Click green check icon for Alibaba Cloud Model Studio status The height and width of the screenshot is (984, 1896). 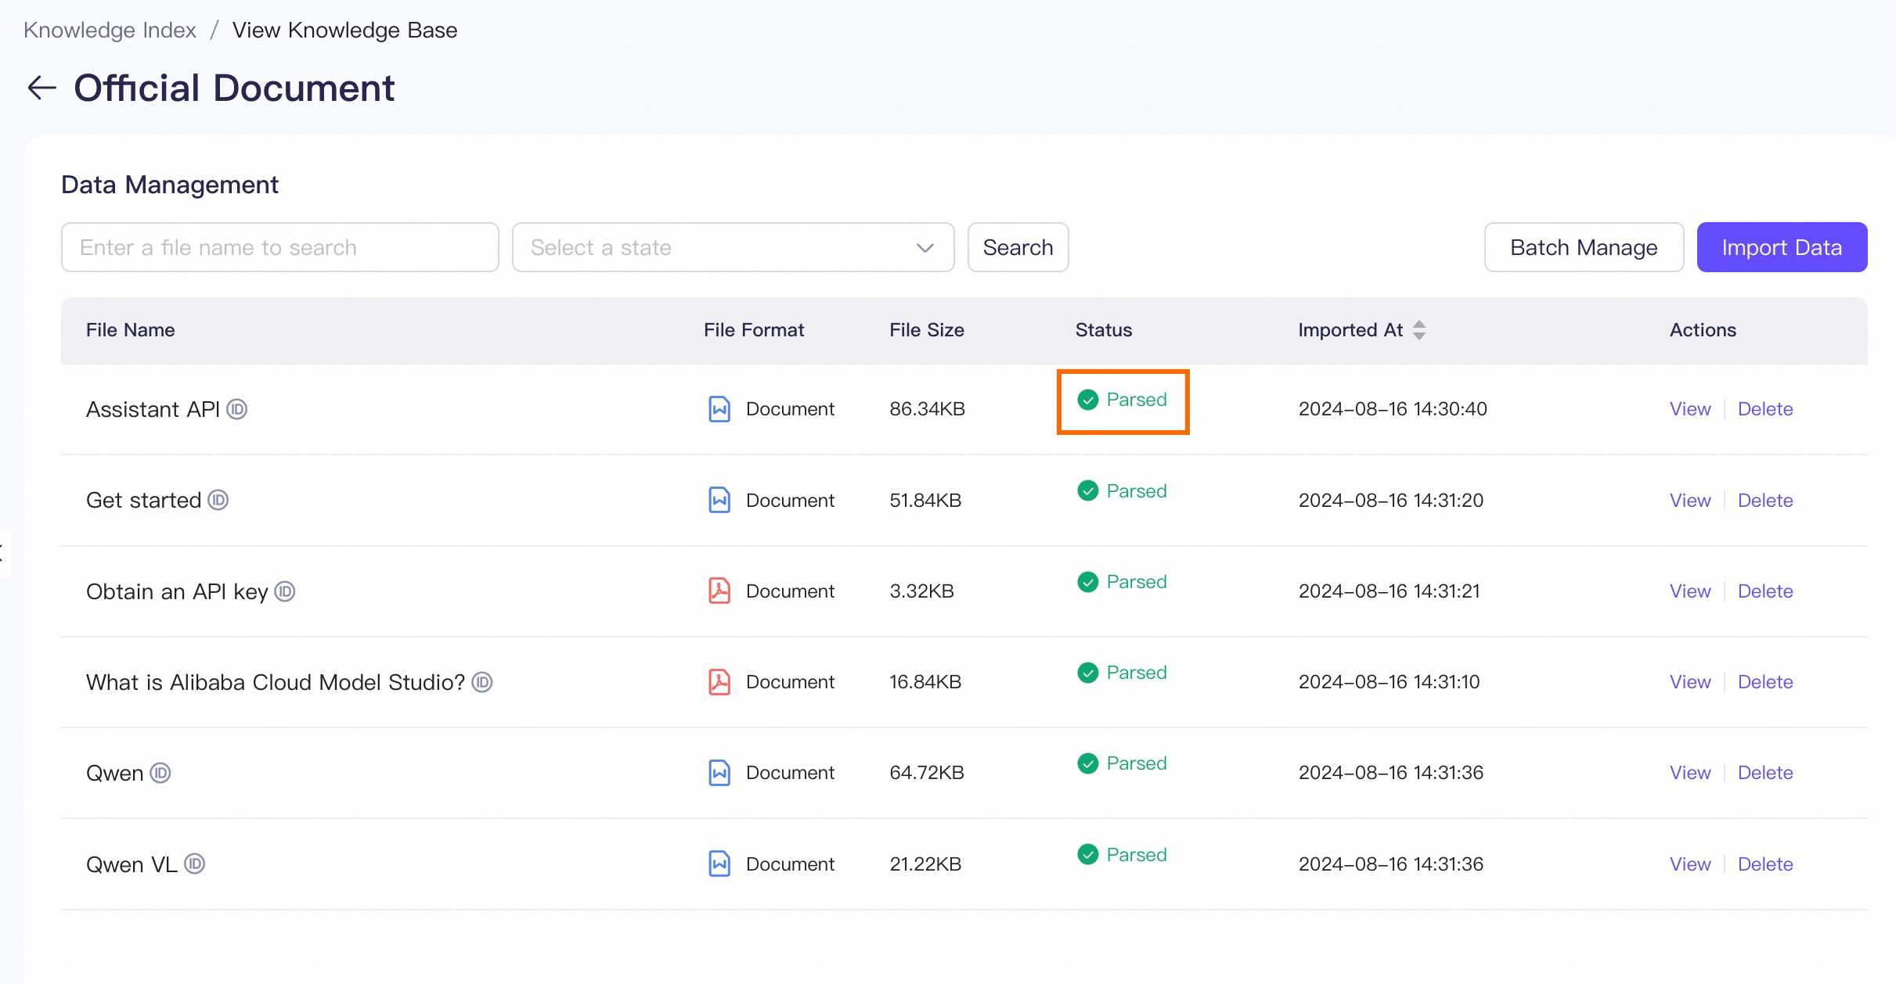1088,673
